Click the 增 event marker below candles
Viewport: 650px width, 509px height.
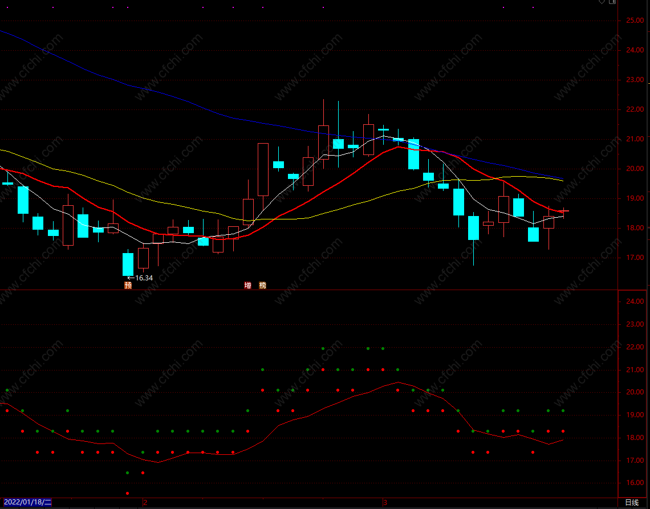pyautogui.click(x=247, y=285)
